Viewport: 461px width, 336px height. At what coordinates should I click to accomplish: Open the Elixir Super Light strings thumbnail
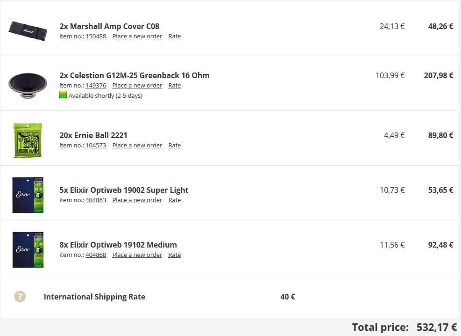click(x=28, y=194)
